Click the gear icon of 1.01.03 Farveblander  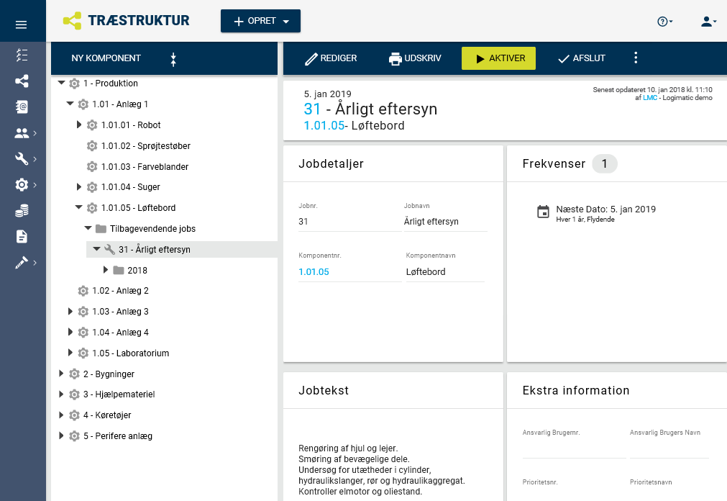tap(92, 166)
